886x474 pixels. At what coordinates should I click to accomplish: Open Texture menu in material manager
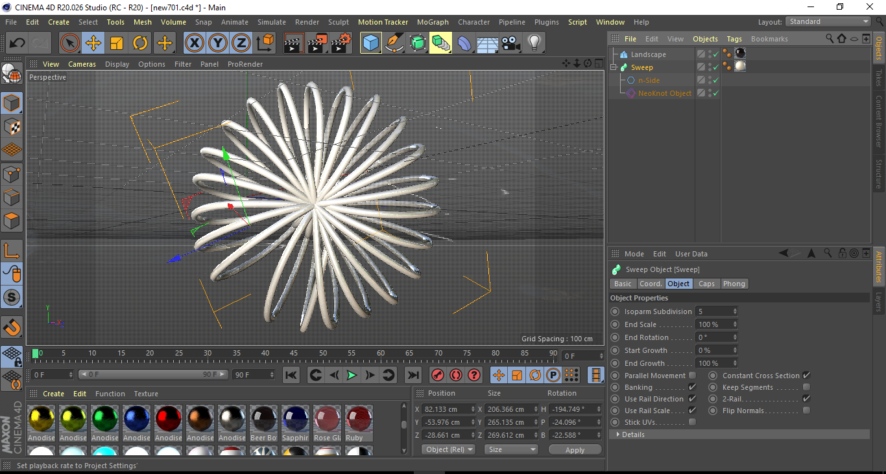point(146,394)
